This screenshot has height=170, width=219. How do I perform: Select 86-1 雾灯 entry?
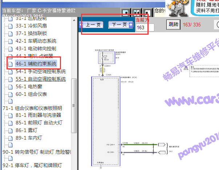point(27,130)
